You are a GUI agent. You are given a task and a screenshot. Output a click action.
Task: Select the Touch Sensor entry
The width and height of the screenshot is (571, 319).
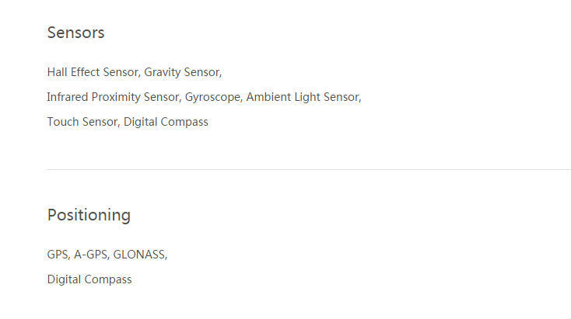pyautogui.click(x=82, y=122)
